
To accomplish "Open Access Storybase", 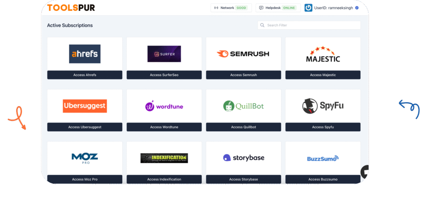I will (x=244, y=179).
